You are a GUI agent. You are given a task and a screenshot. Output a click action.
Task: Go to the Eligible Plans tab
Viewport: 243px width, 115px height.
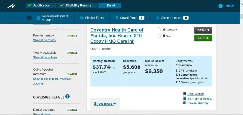[x=92, y=18]
